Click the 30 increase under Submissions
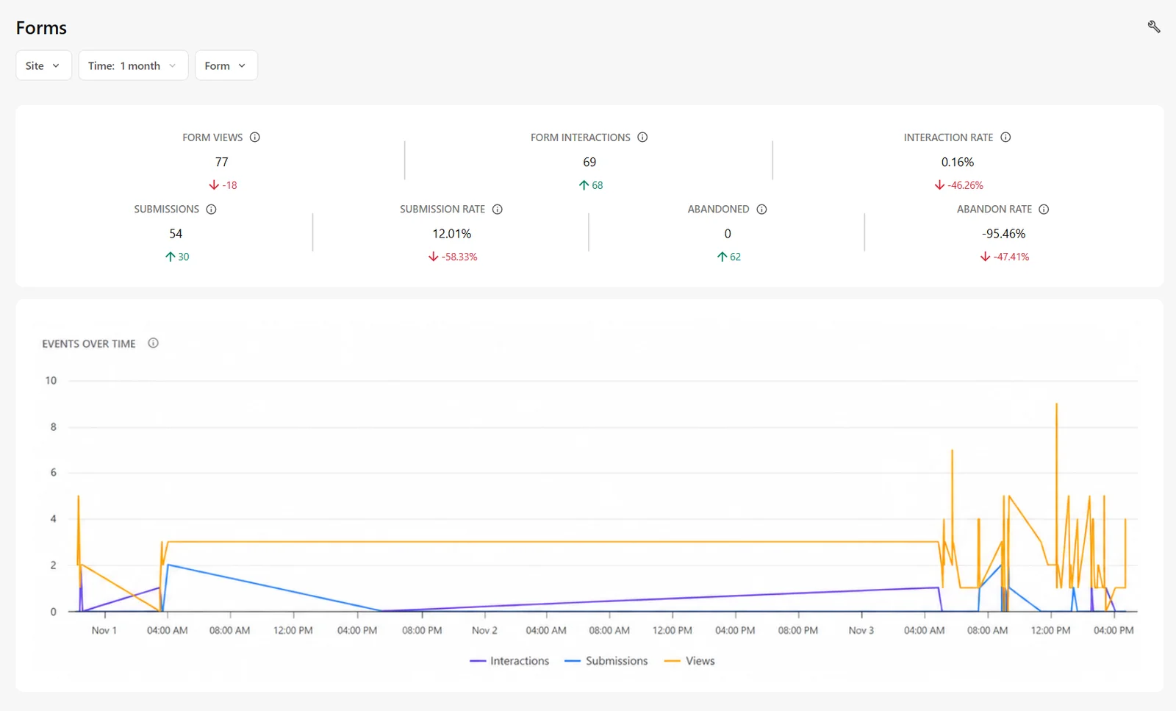 tap(177, 257)
